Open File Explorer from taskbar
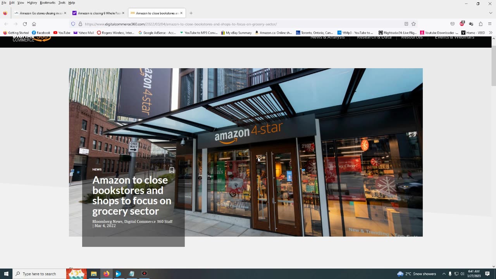 93,274
